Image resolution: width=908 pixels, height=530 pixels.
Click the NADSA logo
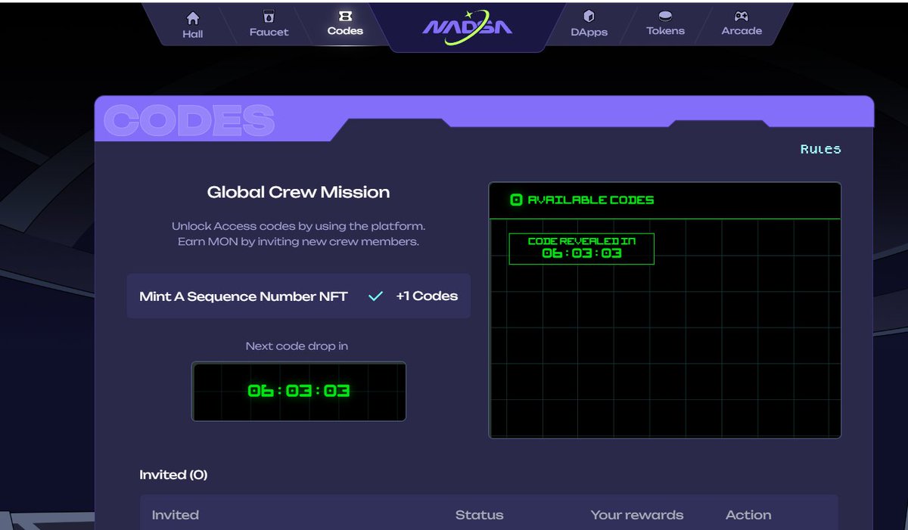coord(468,26)
